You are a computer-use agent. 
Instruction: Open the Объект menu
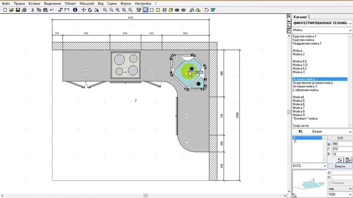70,4
